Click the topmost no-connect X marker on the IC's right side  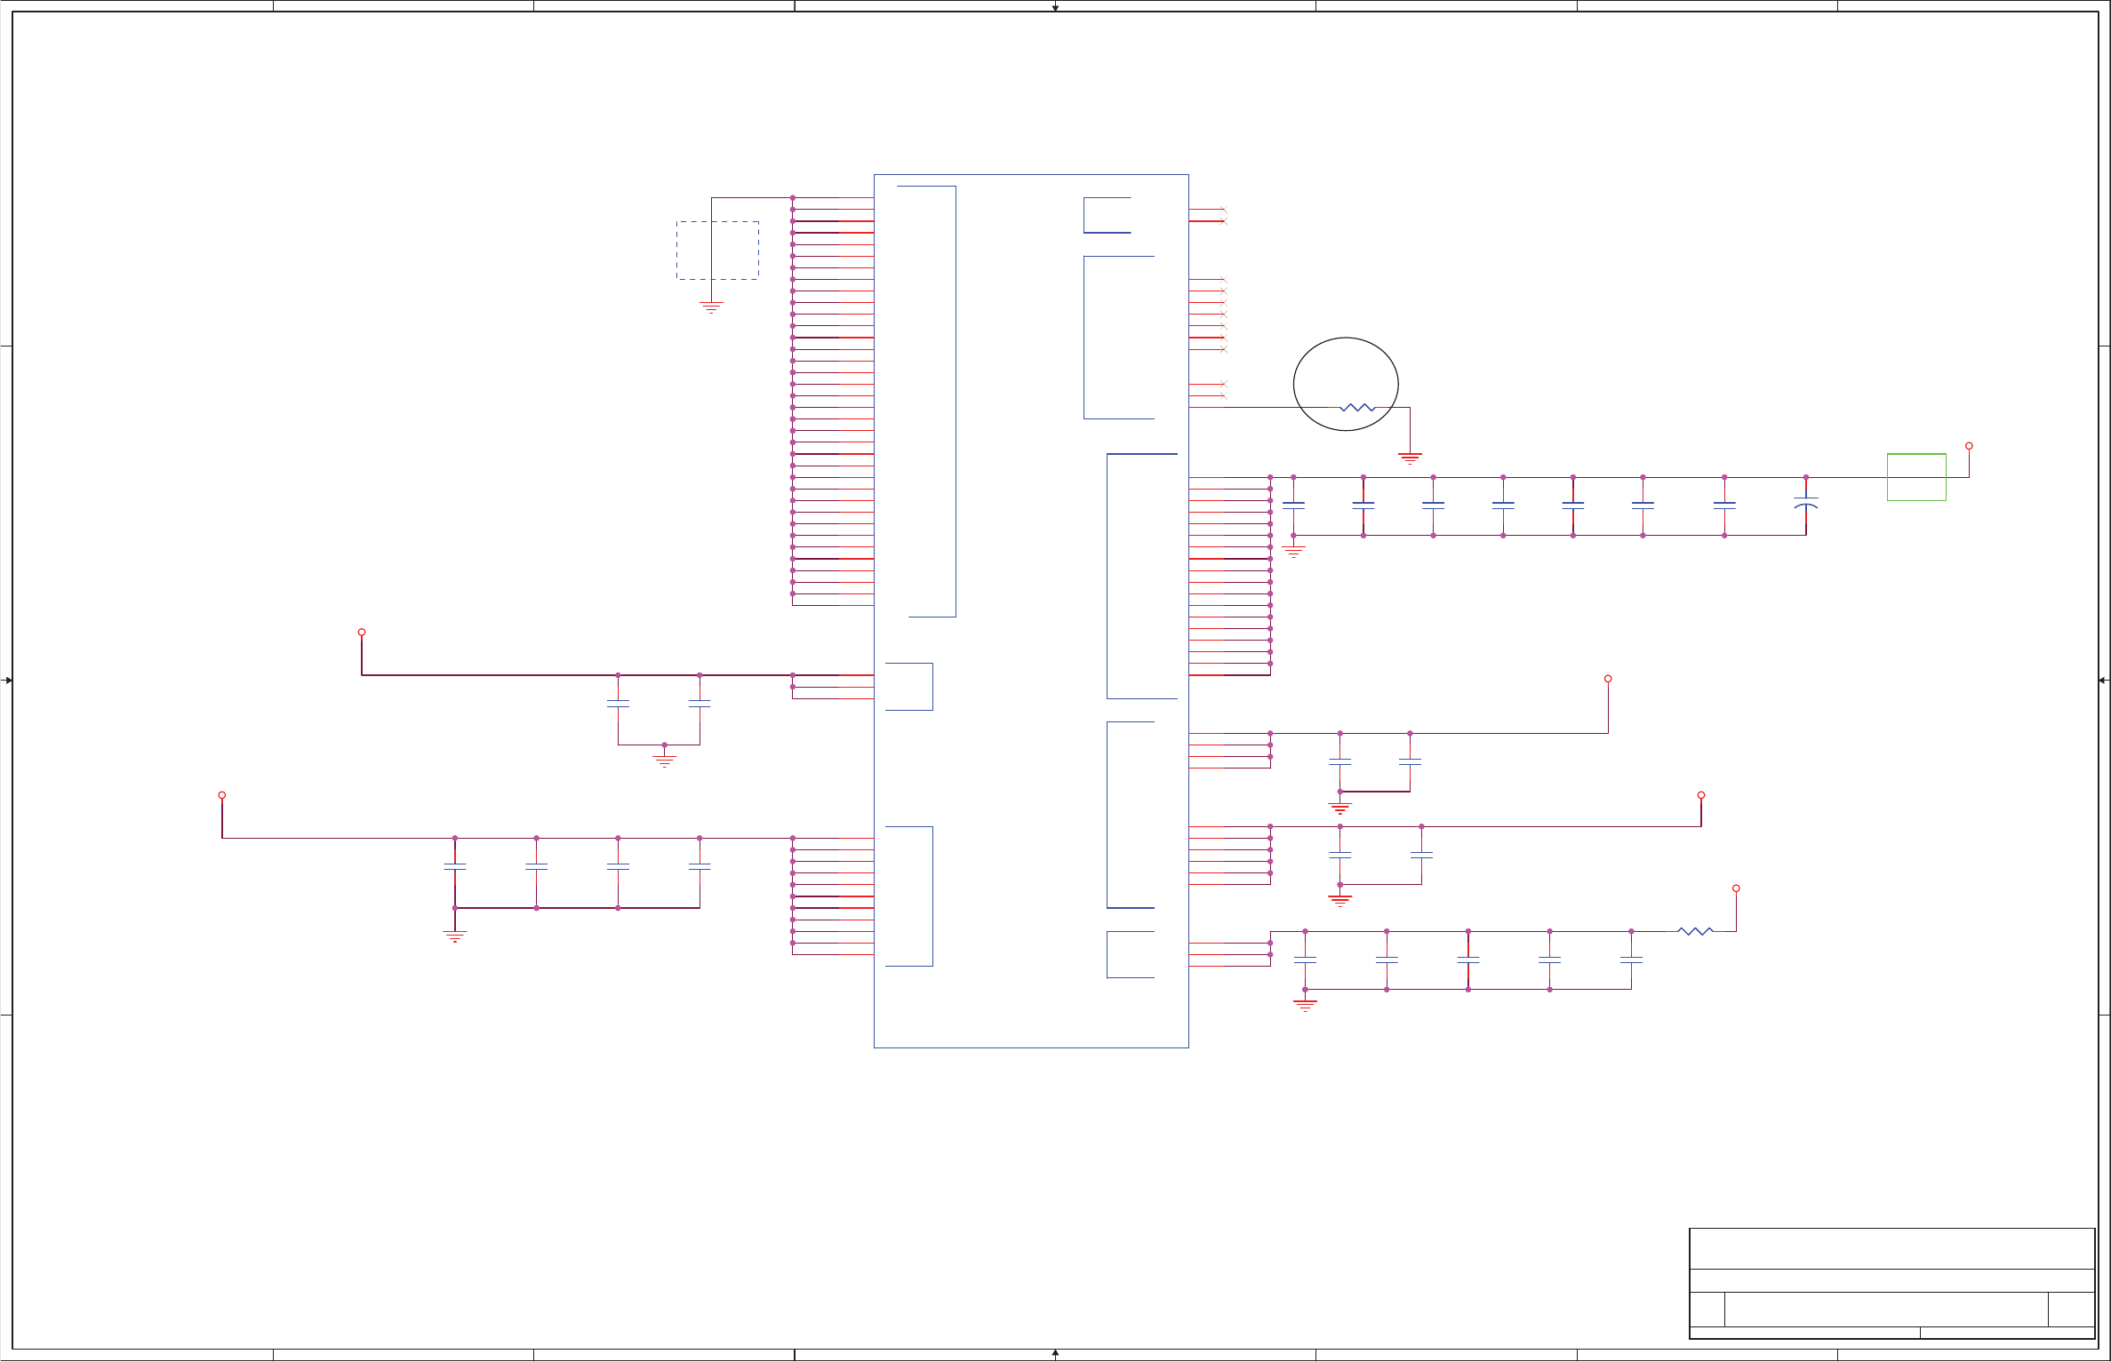coord(1223,210)
